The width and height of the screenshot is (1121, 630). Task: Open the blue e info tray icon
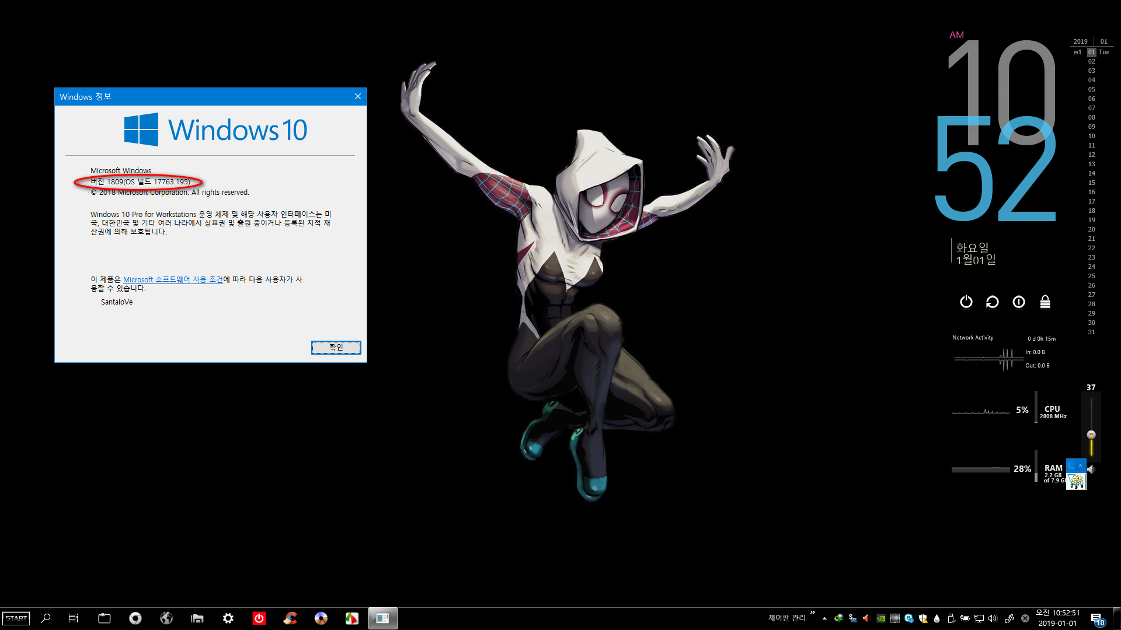click(x=909, y=618)
